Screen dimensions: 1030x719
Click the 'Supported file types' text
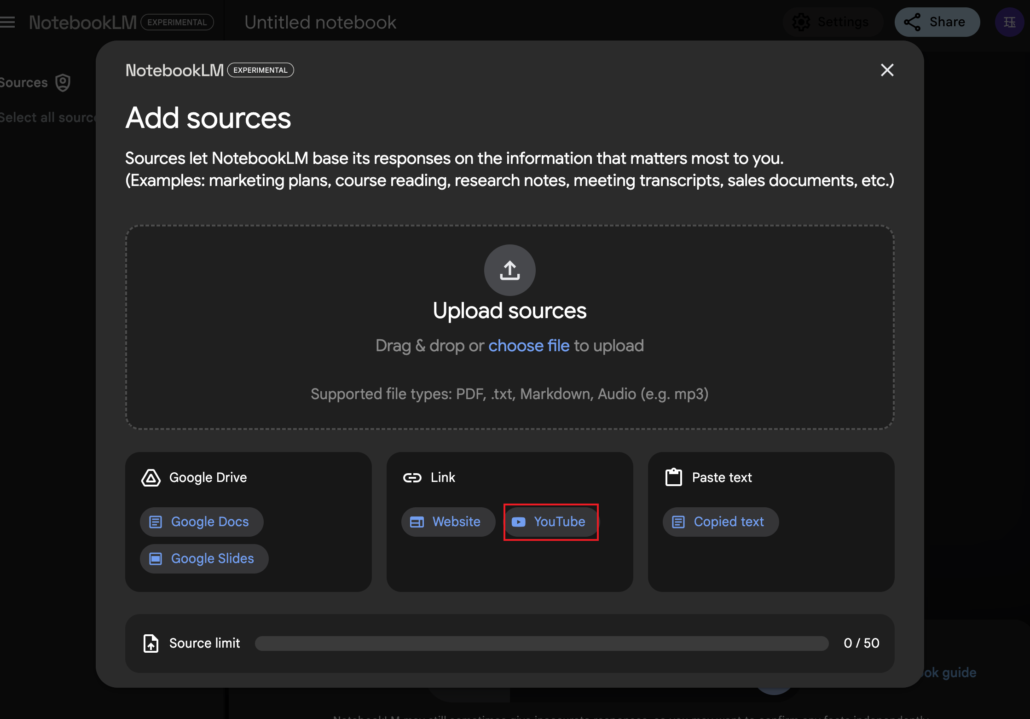tap(509, 394)
